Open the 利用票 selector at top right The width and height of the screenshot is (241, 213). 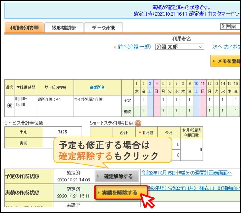[x=230, y=26]
